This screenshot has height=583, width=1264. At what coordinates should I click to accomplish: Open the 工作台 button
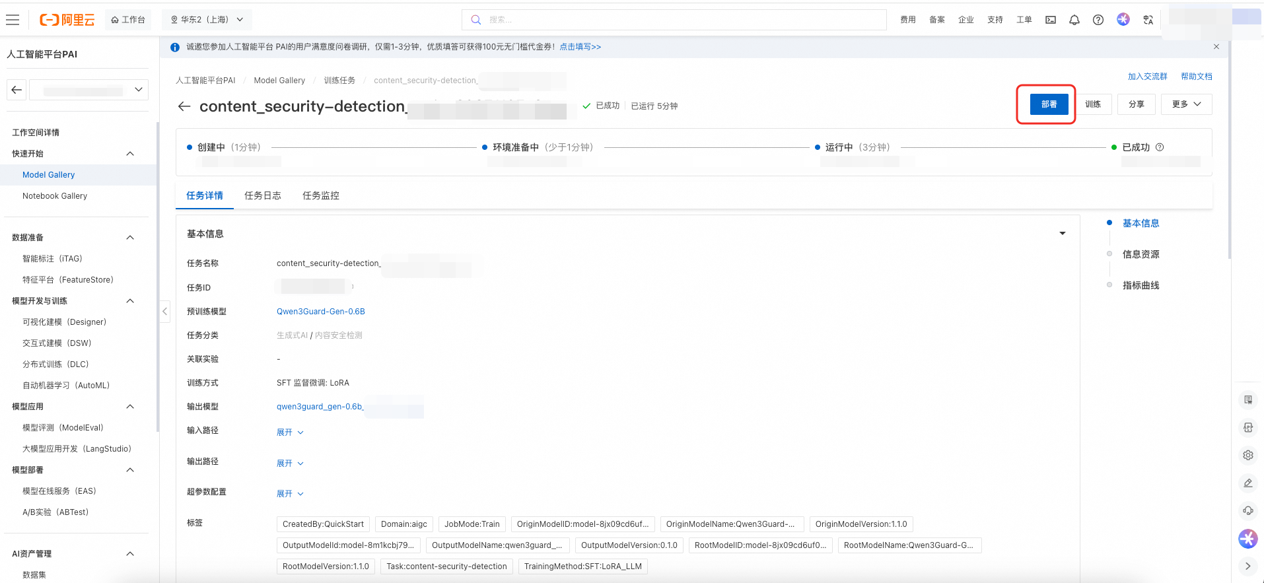[128, 20]
